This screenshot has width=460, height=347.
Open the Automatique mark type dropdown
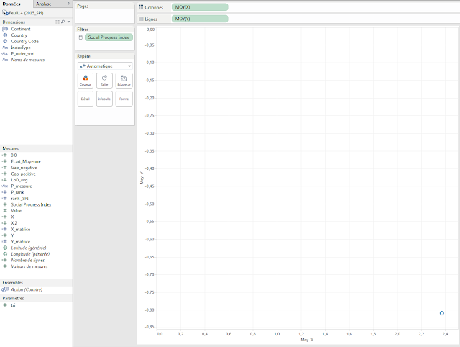(105, 66)
